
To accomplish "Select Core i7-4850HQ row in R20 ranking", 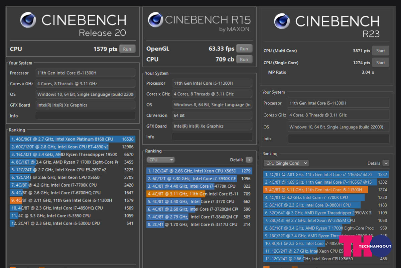I will (73, 208).
